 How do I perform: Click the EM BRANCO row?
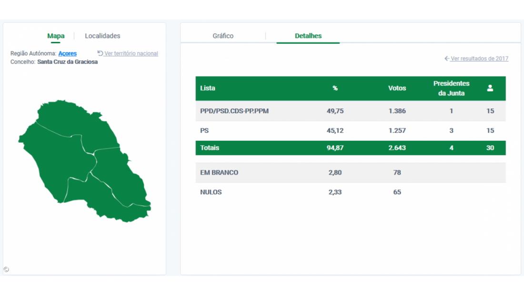point(350,173)
